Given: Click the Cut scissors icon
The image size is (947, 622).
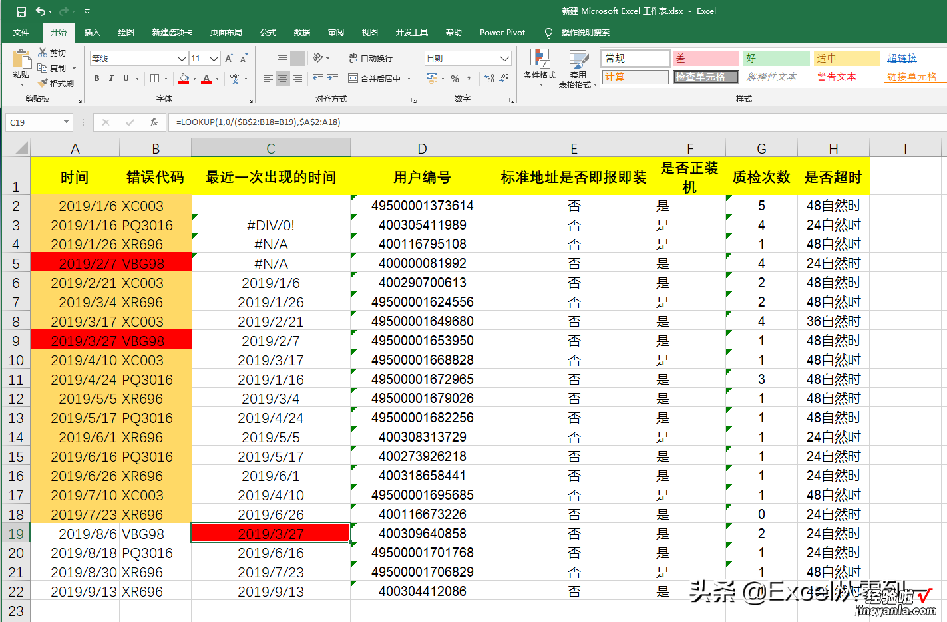Looking at the screenshot, I should (x=43, y=53).
